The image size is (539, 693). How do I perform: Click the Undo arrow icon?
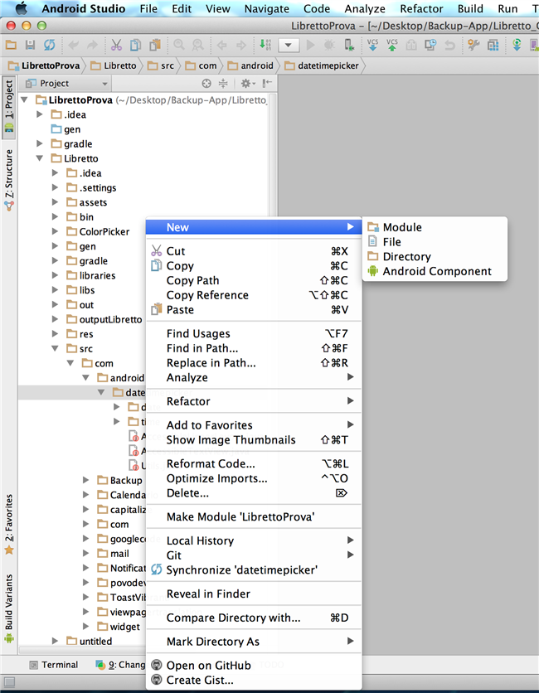pyautogui.click(x=74, y=45)
